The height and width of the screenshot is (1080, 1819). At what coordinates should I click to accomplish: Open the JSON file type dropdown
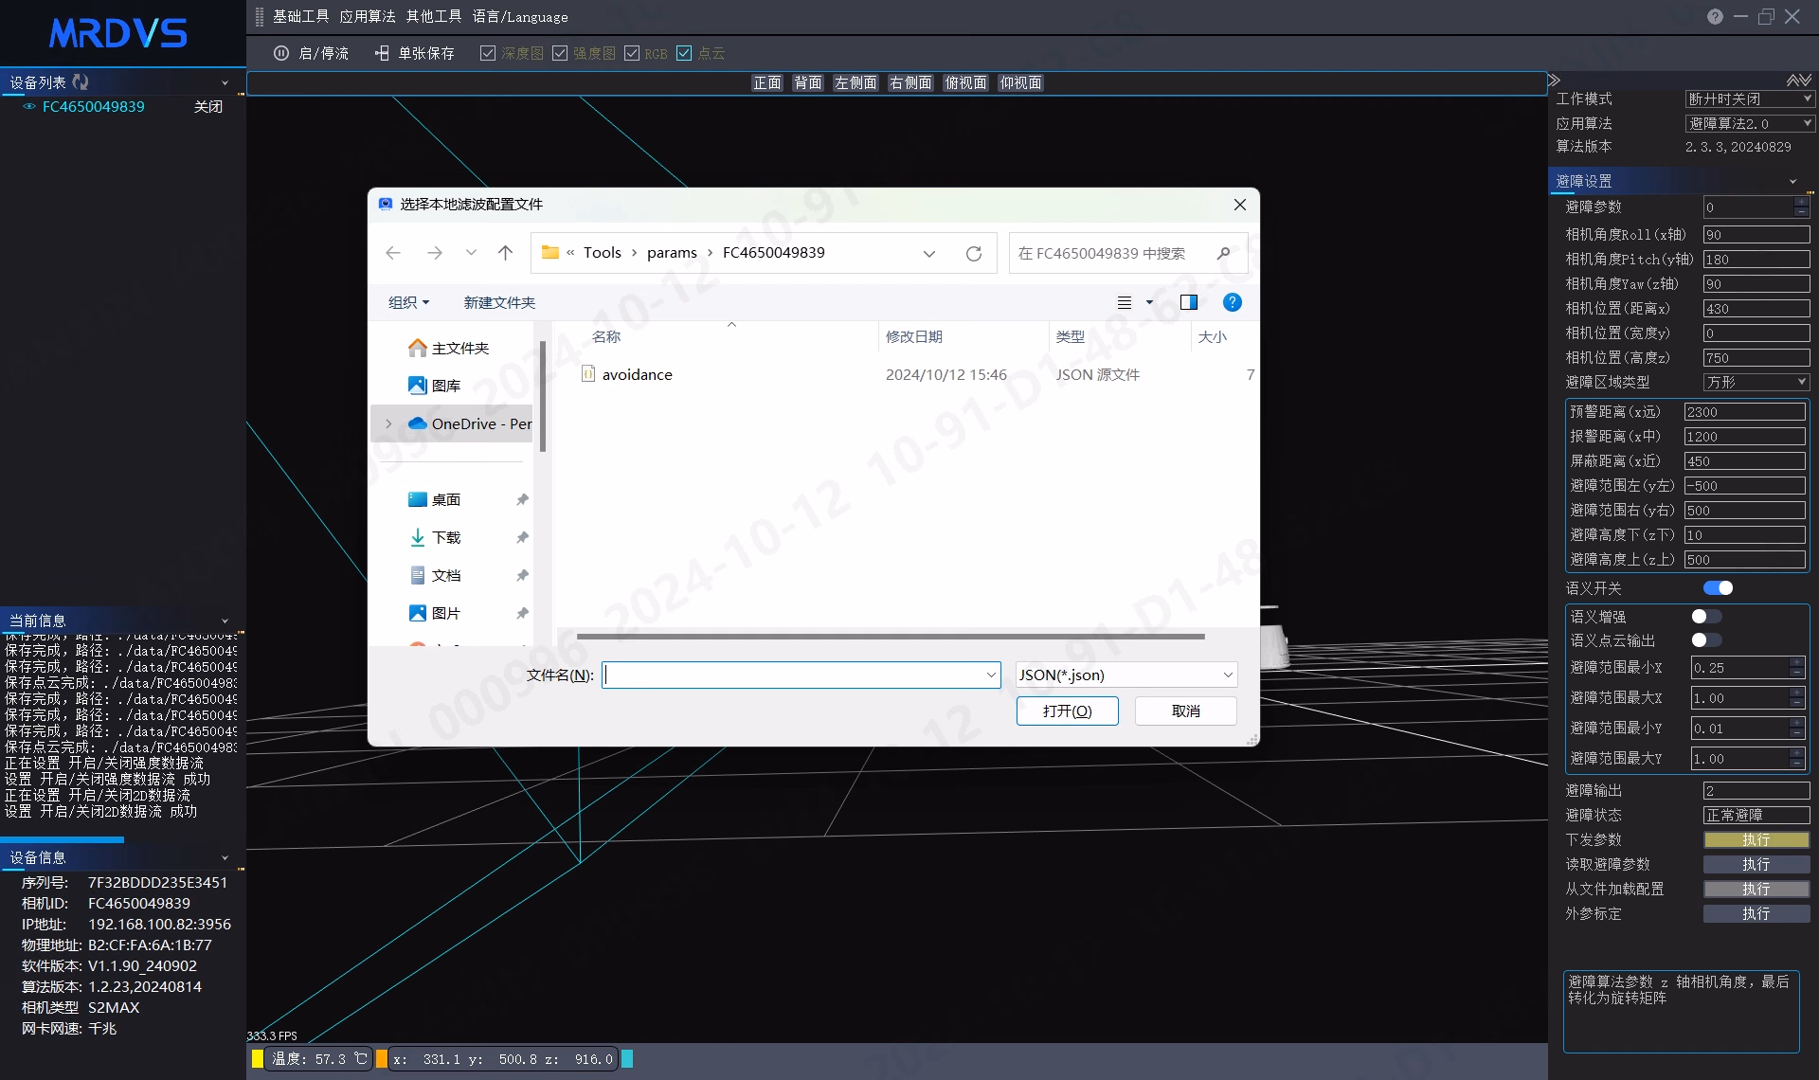(1126, 675)
